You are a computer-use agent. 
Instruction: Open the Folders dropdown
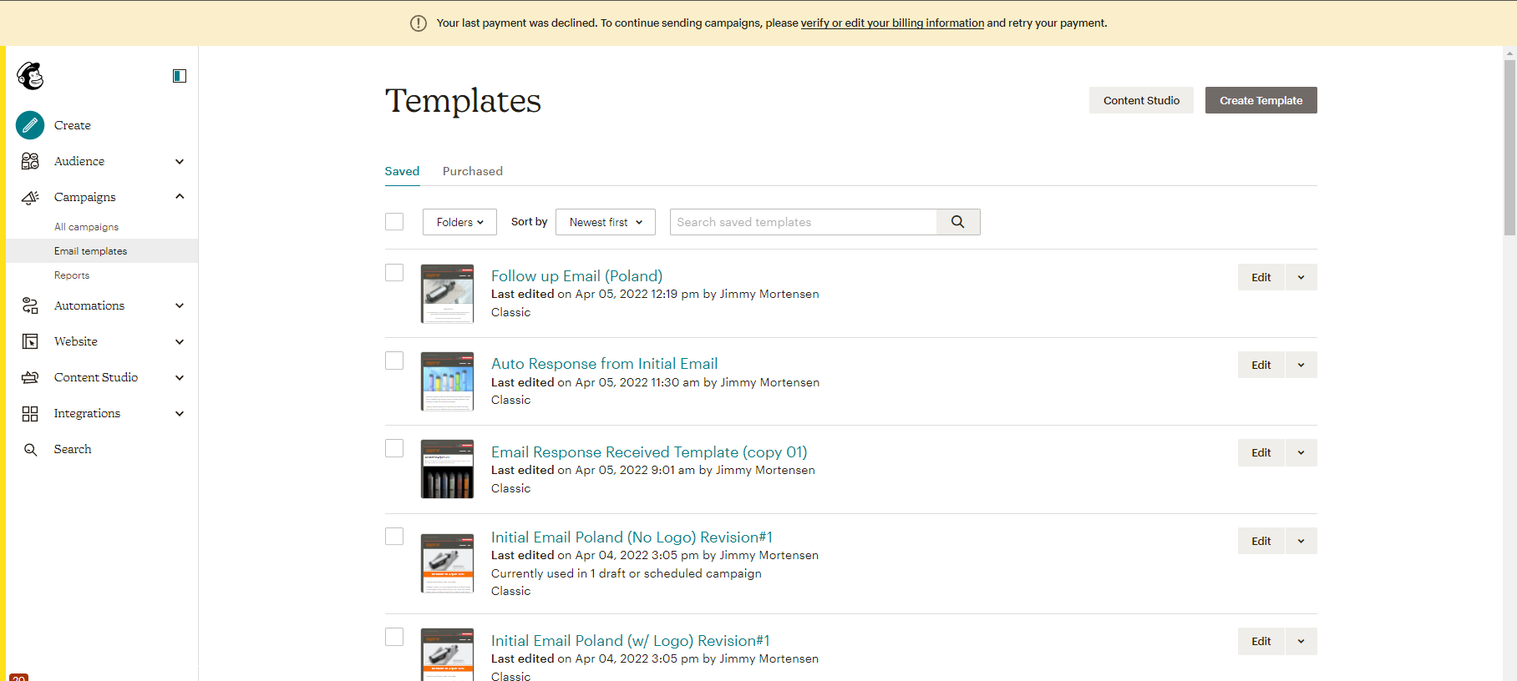459,222
